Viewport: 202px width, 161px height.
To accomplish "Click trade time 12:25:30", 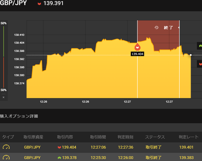I will pos(98,158).
